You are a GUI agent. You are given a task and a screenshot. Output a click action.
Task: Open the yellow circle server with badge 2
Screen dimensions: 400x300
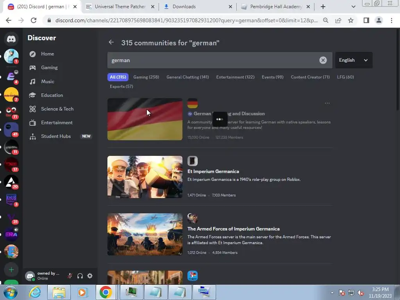point(11,95)
